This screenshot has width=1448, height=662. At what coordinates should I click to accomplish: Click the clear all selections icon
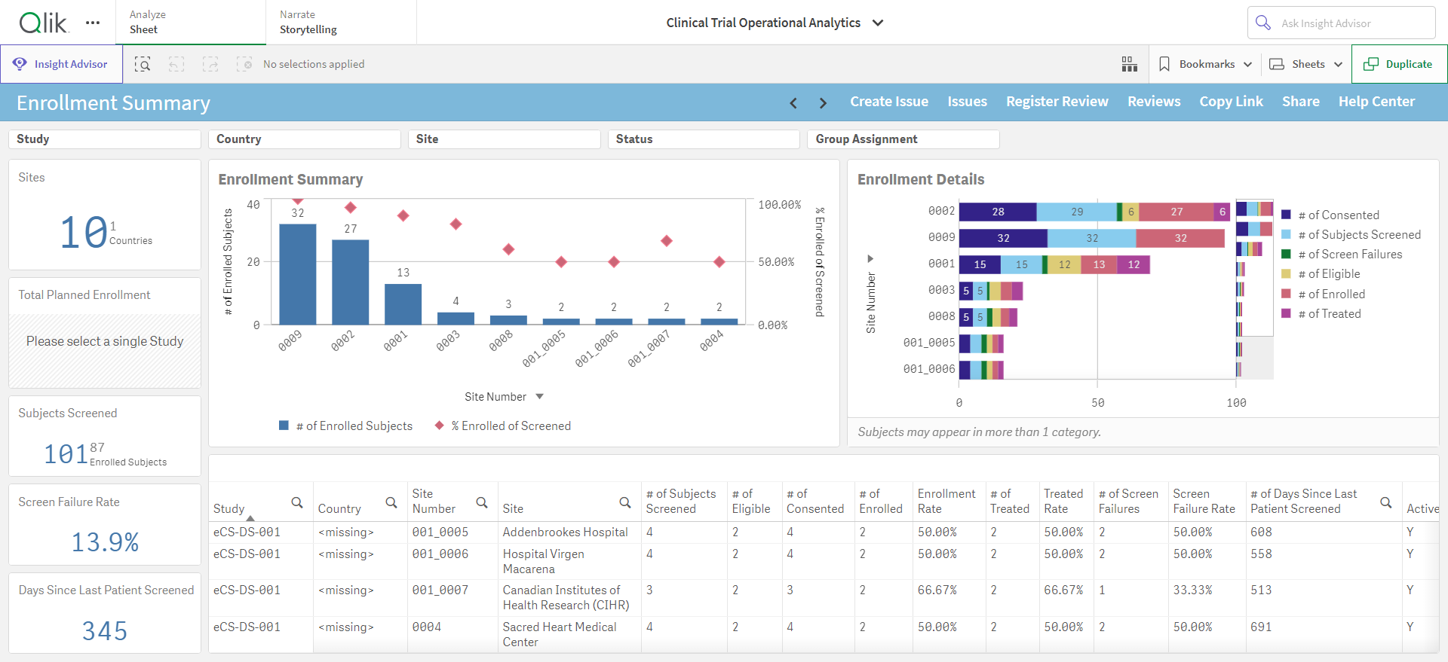click(244, 64)
